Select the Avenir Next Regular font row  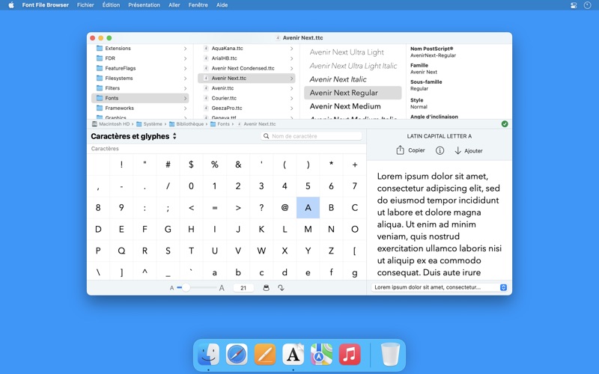353,93
